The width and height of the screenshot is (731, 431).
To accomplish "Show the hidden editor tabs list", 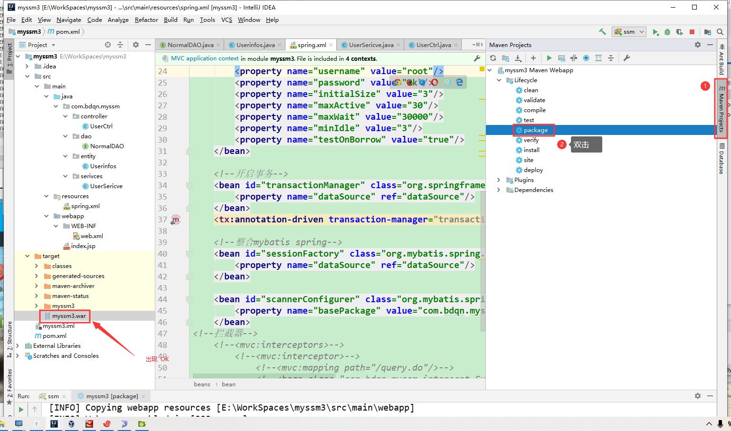I will pos(477,45).
